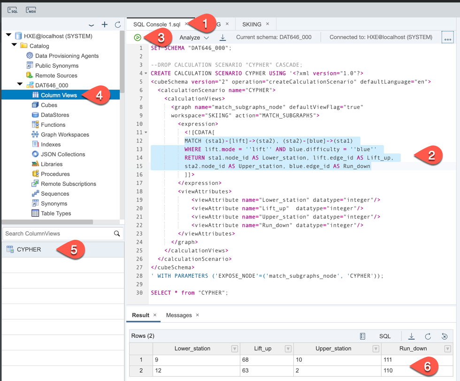Viewport: 460px width, 381px height.
Task: Select Remote Subscriptions in the tree
Action: point(69,184)
